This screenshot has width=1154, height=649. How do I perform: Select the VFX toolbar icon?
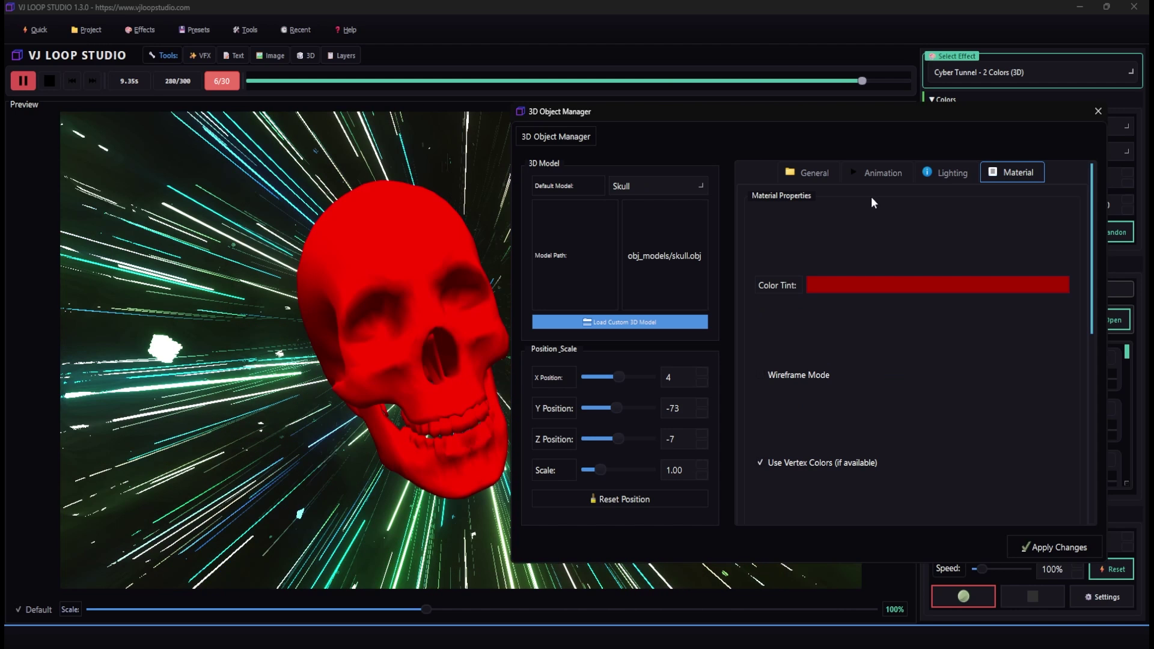[x=200, y=55]
